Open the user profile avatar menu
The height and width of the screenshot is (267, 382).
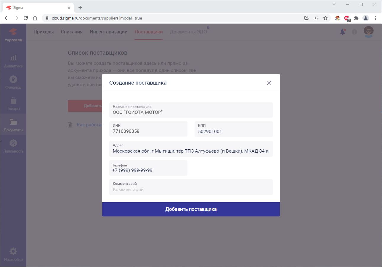pos(368,32)
